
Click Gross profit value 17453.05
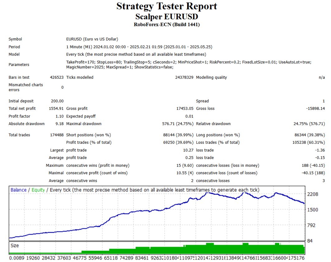pos(185,108)
